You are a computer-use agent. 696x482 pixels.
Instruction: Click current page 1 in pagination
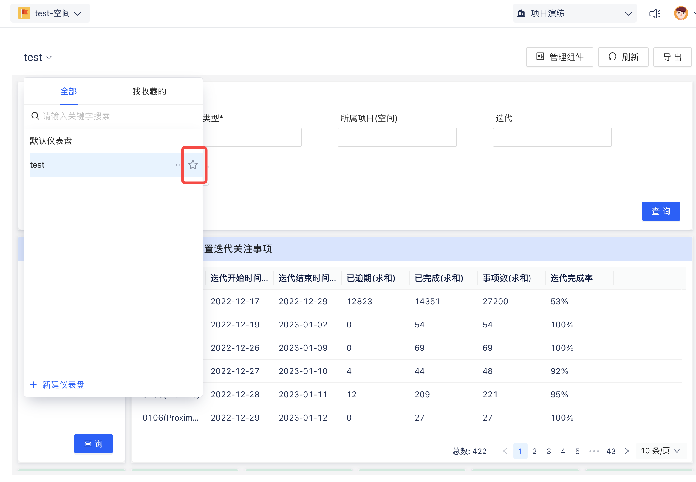tap(520, 451)
